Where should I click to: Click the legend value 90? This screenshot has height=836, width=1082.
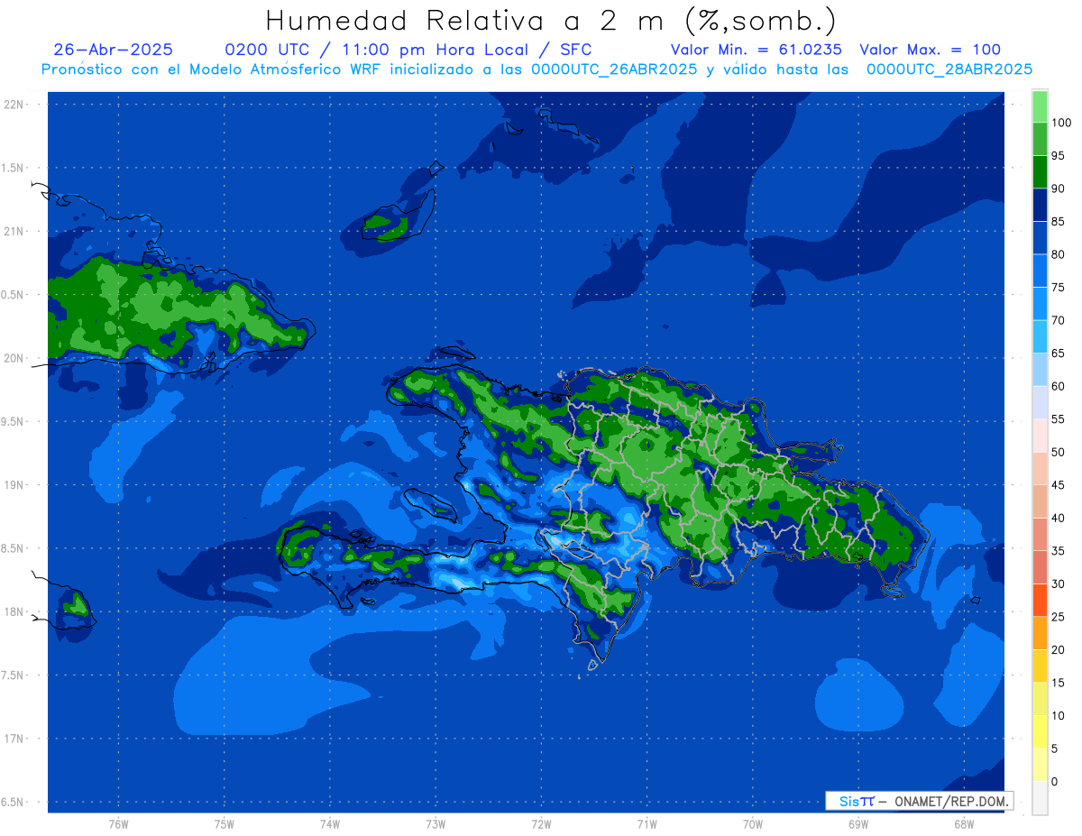[1058, 189]
